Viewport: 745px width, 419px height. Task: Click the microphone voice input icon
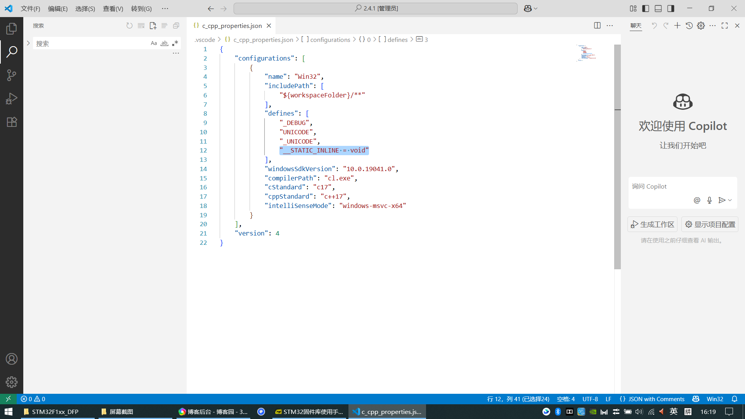point(709,200)
